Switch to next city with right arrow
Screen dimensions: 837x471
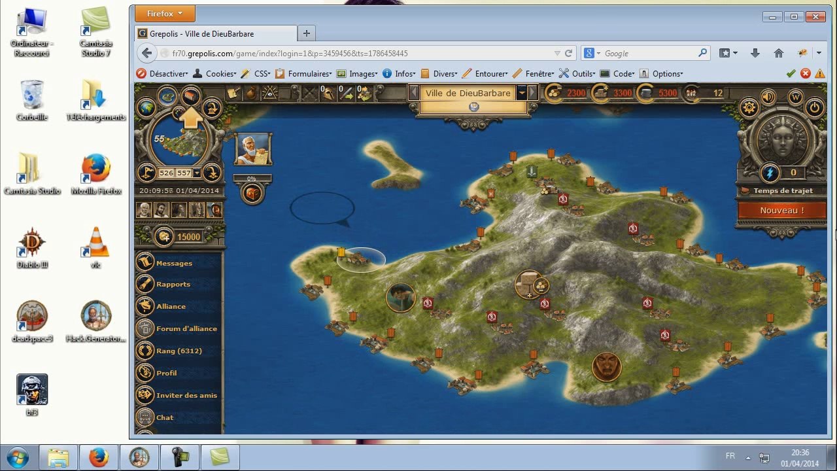pos(533,93)
